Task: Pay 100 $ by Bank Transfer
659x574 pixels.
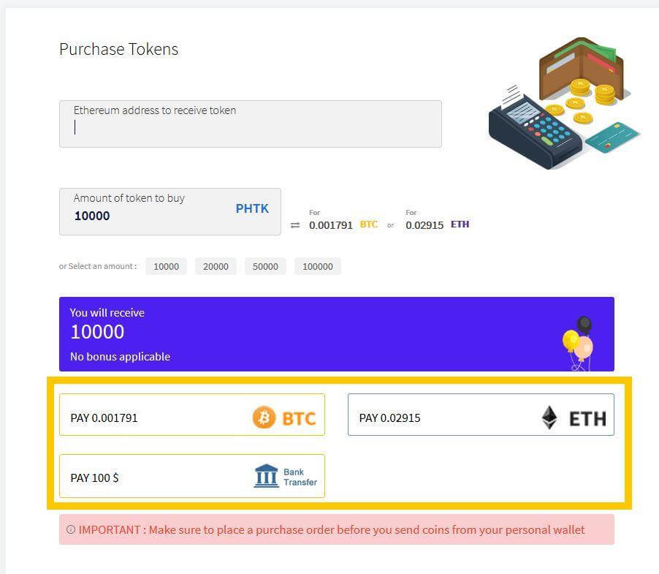Action: coord(192,476)
